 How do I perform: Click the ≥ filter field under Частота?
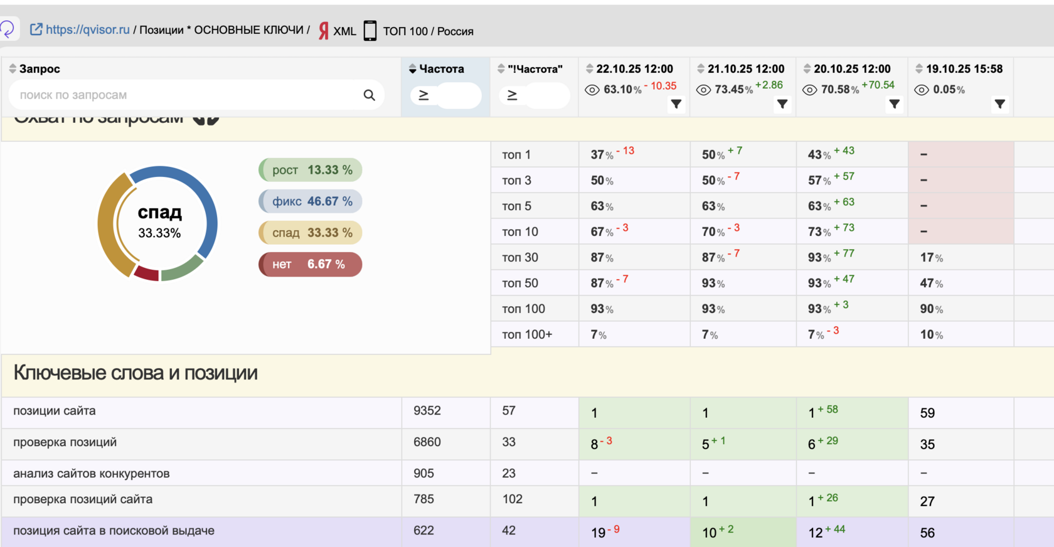(445, 95)
